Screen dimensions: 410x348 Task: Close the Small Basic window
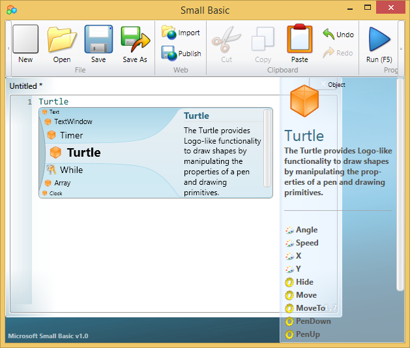pyautogui.click(x=391, y=8)
